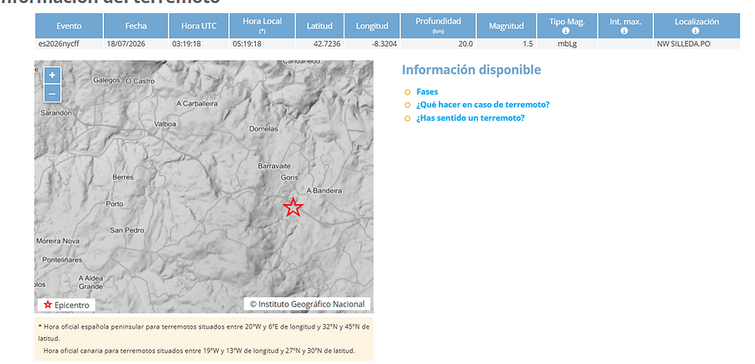The image size is (755, 364).
Task: Click the Profundidad (km) column header
Action: point(438,26)
